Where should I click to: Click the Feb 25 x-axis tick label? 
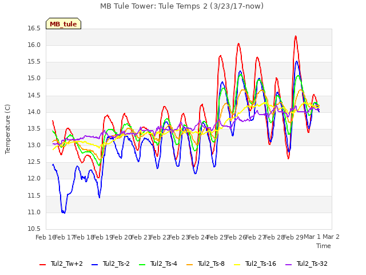tap(217, 237)
